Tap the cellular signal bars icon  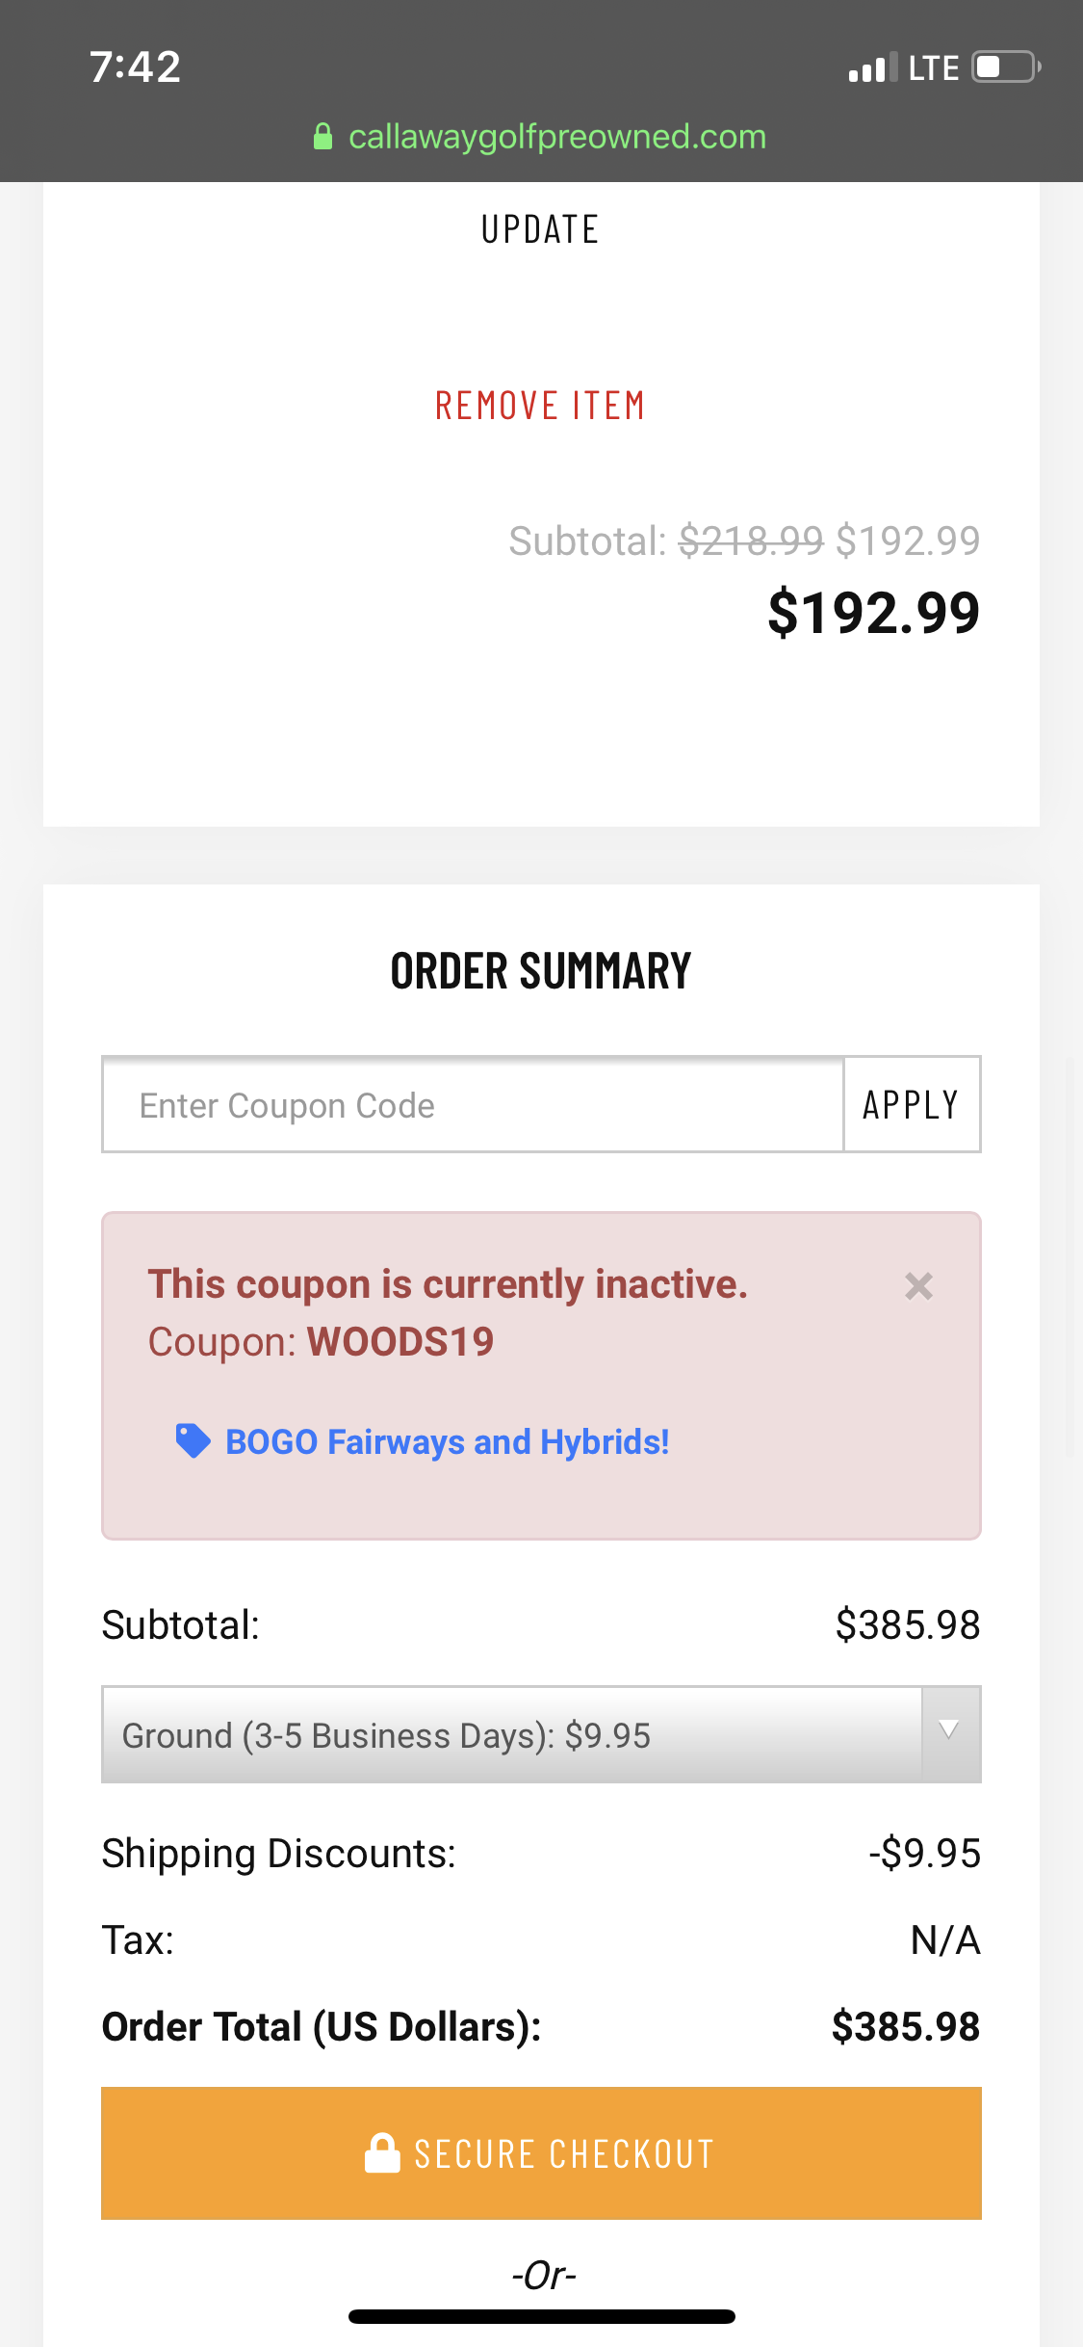872,68
